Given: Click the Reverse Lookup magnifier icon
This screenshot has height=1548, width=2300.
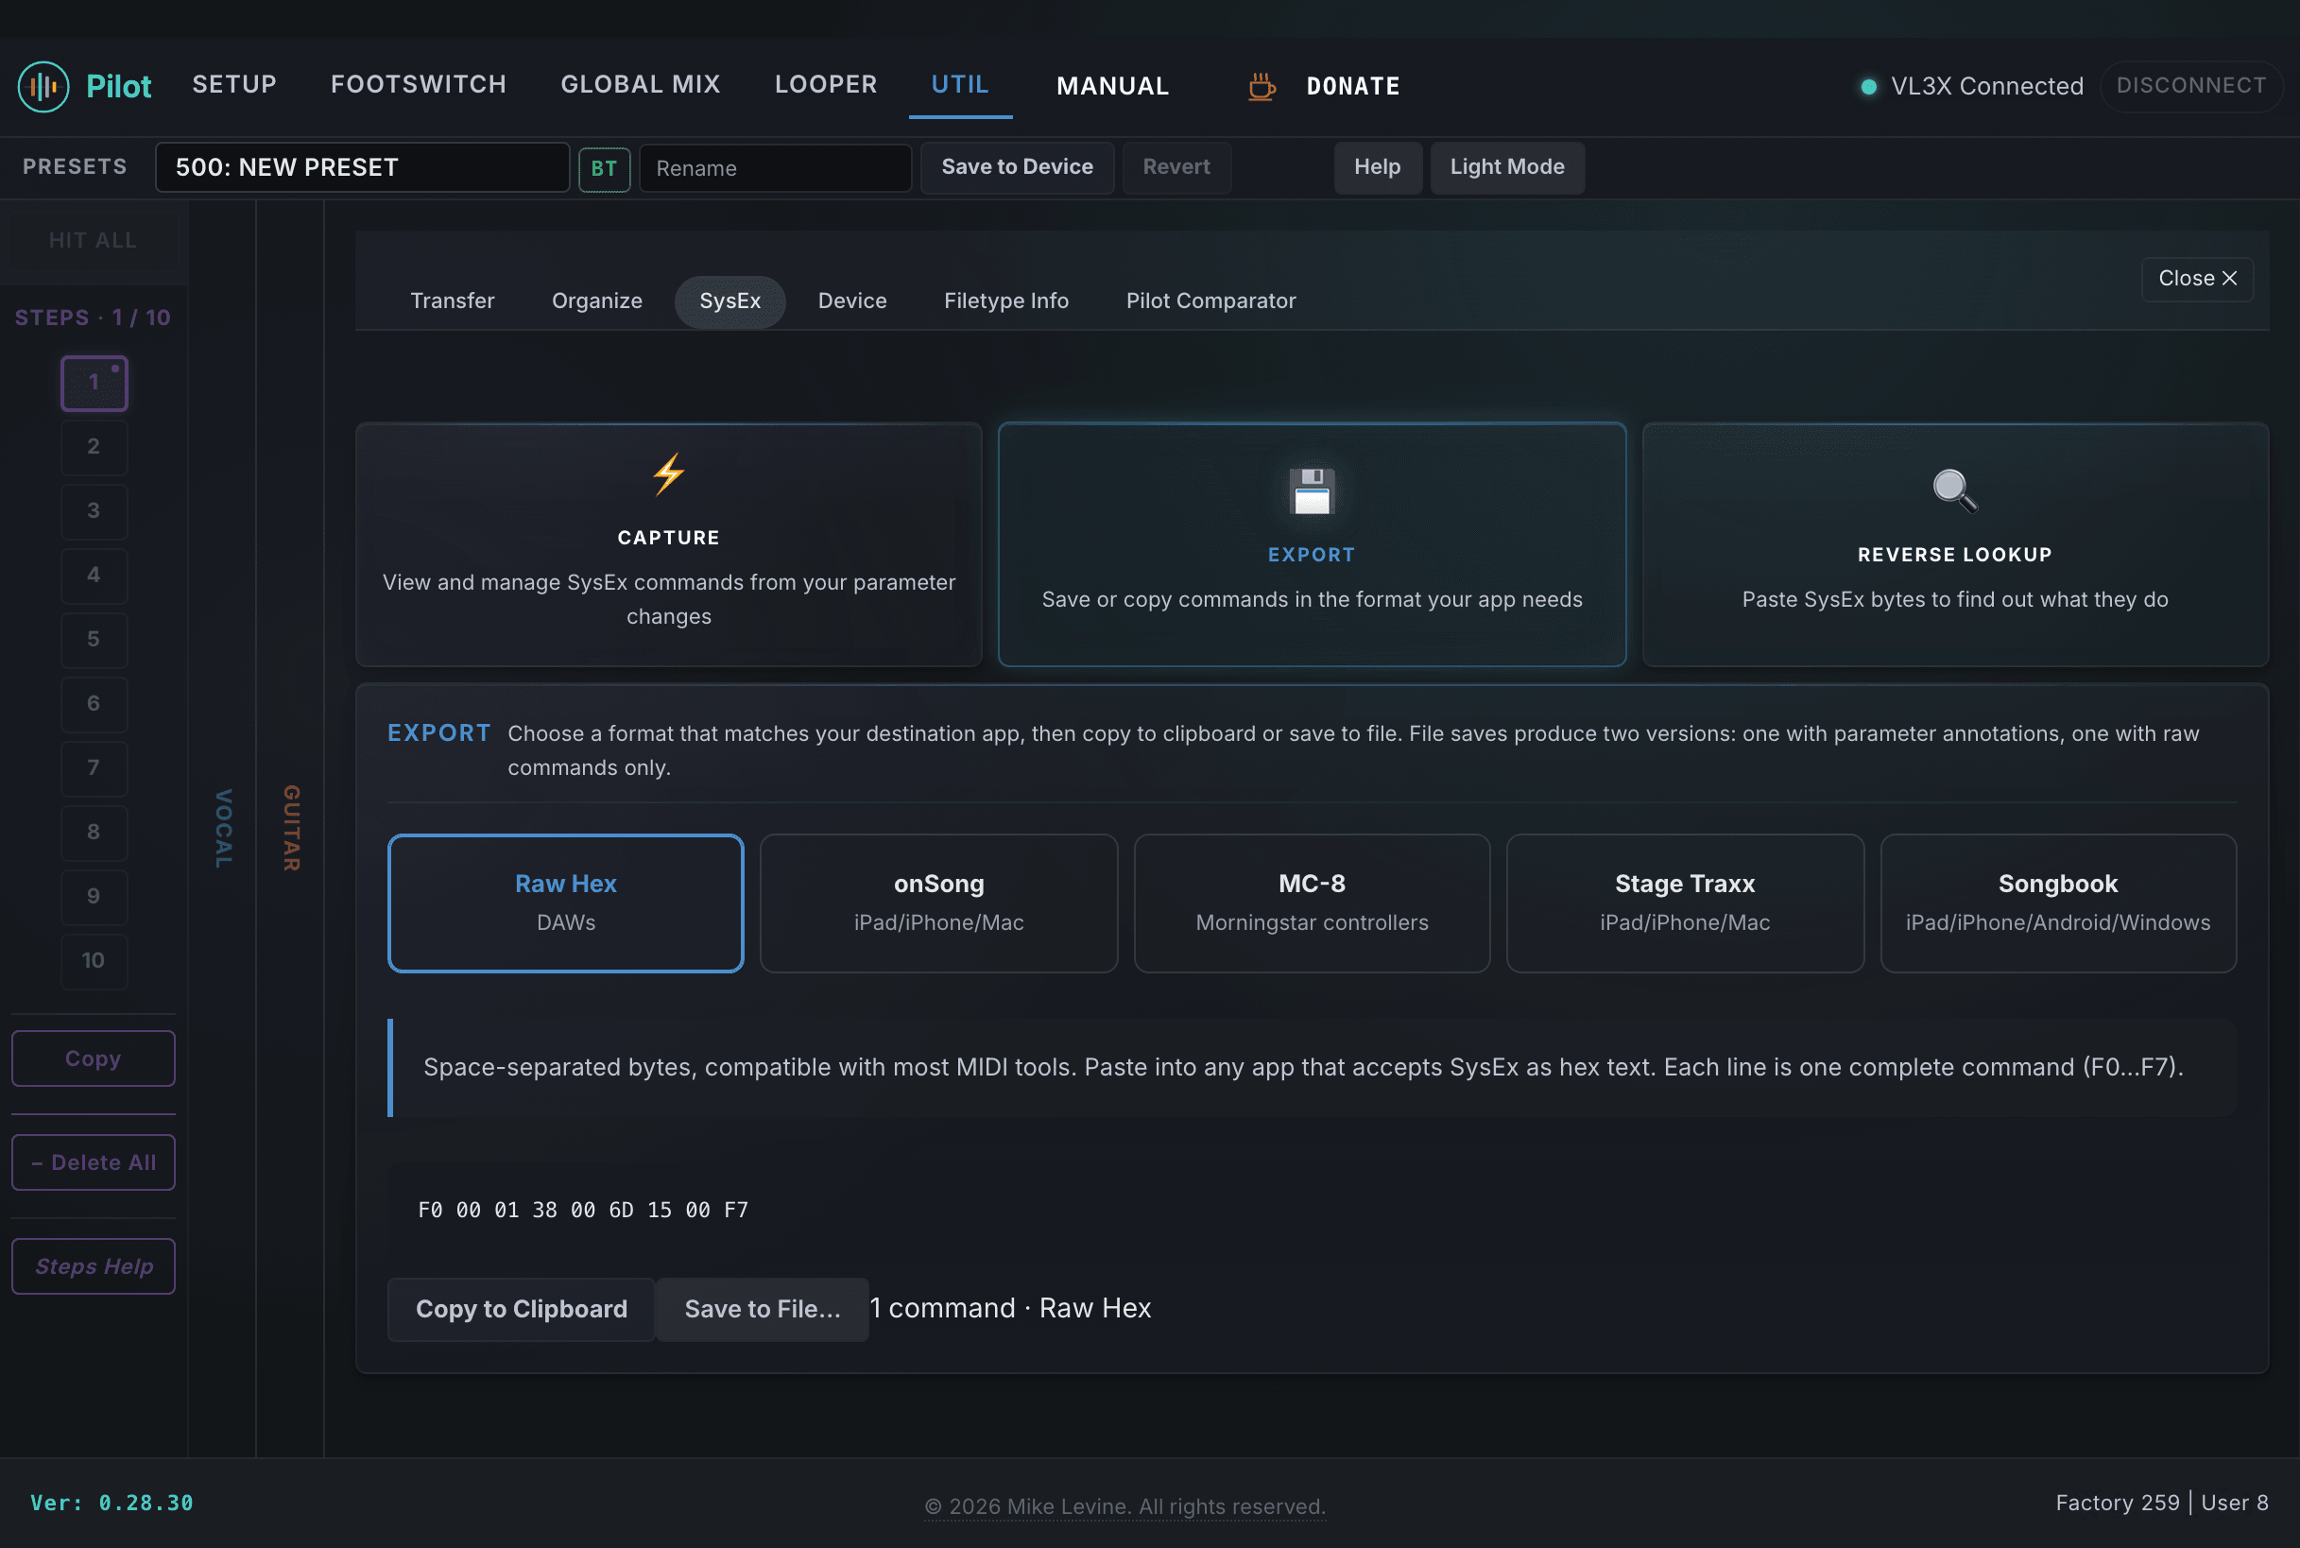Looking at the screenshot, I should tap(1954, 490).
